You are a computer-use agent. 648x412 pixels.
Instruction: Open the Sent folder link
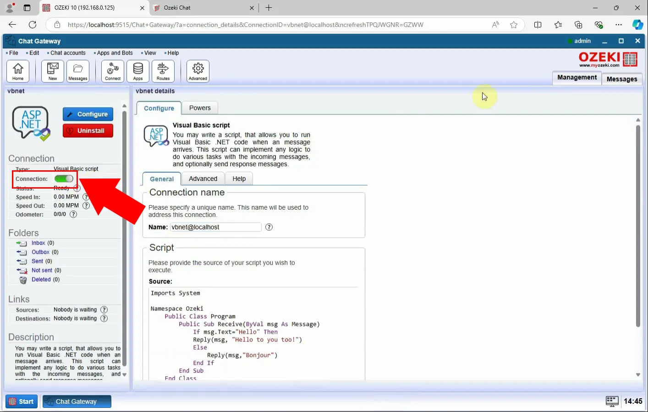tap(37, 261)
